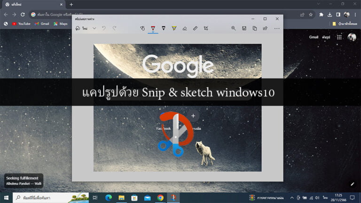Click the Redo arrow in Snip & Sketch
The height and width of the screenshot is (203, 361).
(114, 28)
